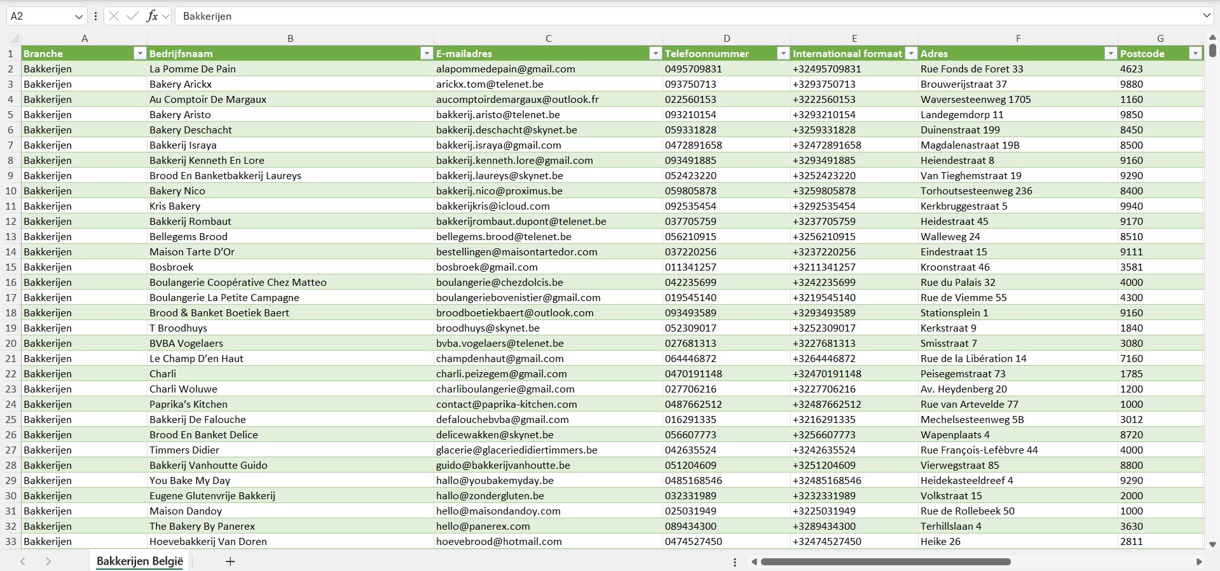Click the horizontal scrollbar thumb
Screen dimensions: 1220x571
[x=885, y=561]
